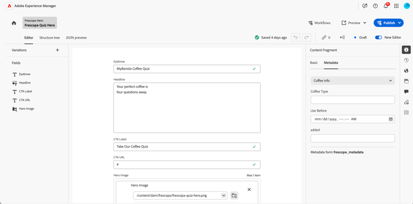Open the link references icon showing 0
Screen dimensions: 413x204
[x=326, y=37]
